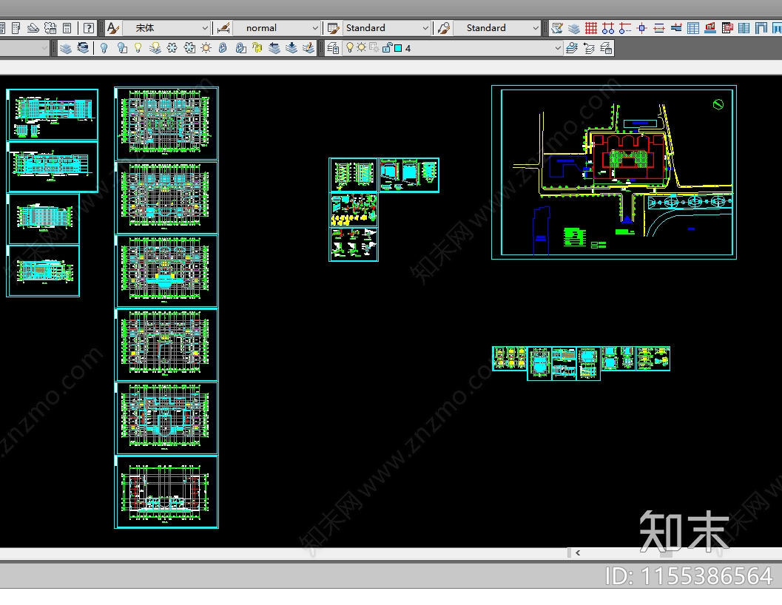Image resolution: width=782 pixels, height=605 pixels.
Task: Click the red grid axis tool
Action: click(x=591, y=28)
